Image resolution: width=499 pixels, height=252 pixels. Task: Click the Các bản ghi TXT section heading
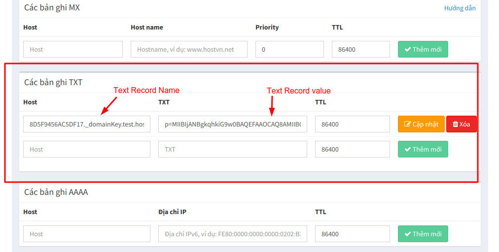pyautogui.click(x=53, y=82)
